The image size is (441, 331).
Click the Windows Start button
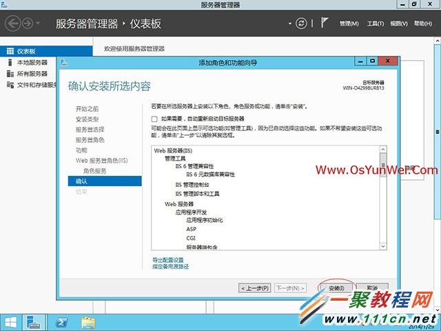(11, 323)
